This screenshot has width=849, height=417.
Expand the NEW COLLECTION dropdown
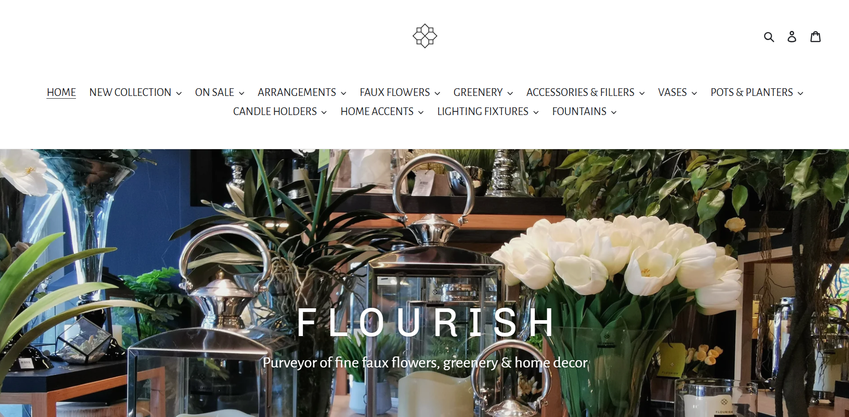click(135, 92)
